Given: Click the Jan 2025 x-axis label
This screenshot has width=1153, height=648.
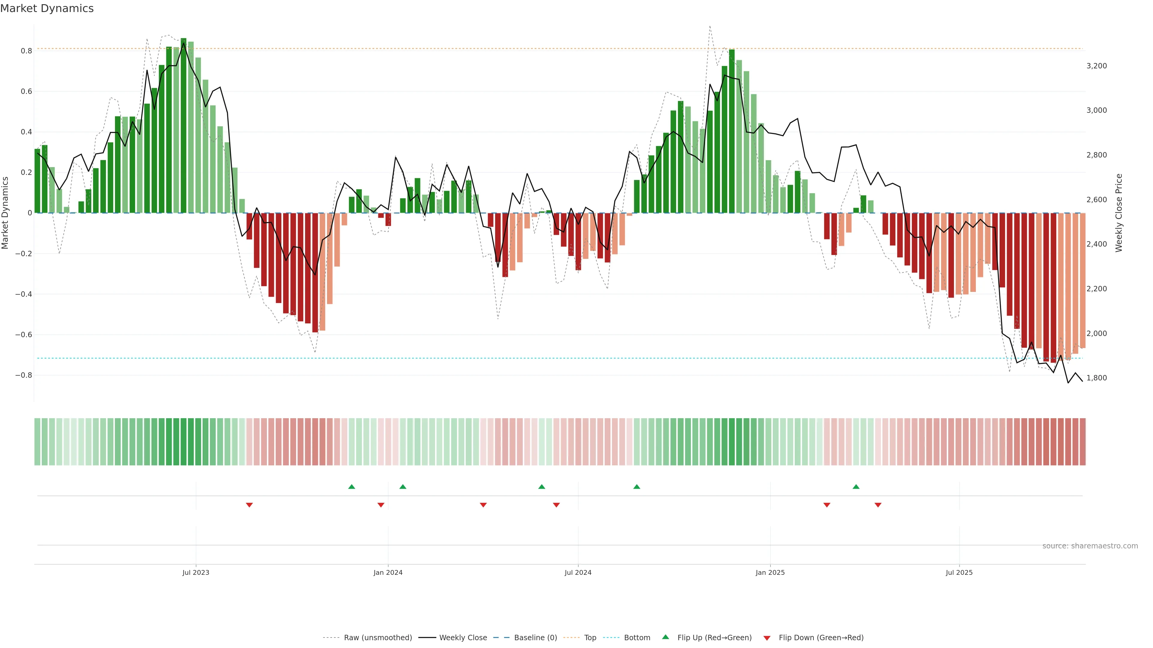Looking at the screenshot, I should pyautogui.click(x=770, y=572).
